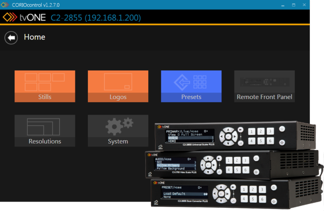Click the C2-2855 (192.168.1.200) device title
The height and width of the screenshot is (211, 324).
pos(96,18)
